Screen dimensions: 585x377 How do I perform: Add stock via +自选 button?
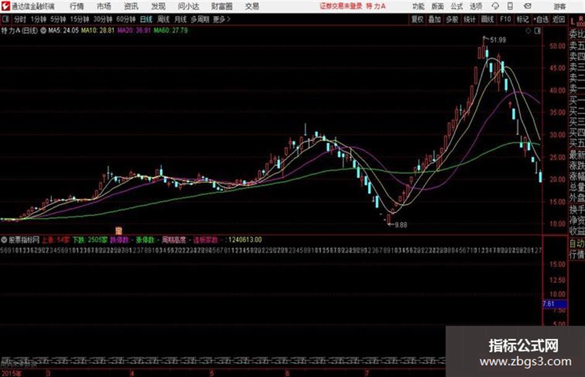click(541, 19)
